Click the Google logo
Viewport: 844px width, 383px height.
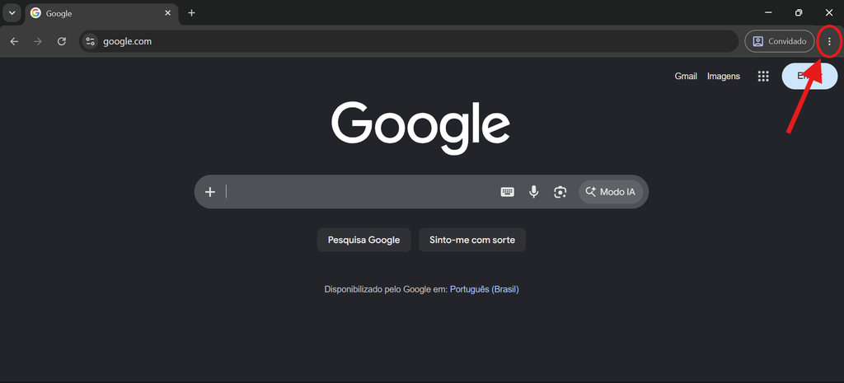pos(420,128)
